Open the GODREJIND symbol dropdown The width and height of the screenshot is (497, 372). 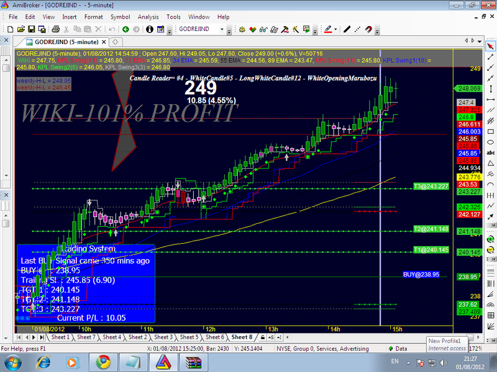point(222,29)
